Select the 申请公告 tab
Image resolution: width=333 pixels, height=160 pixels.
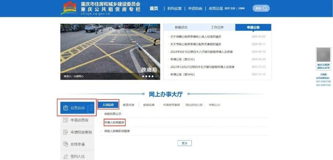pyautogui.click(x=253, y=27)
